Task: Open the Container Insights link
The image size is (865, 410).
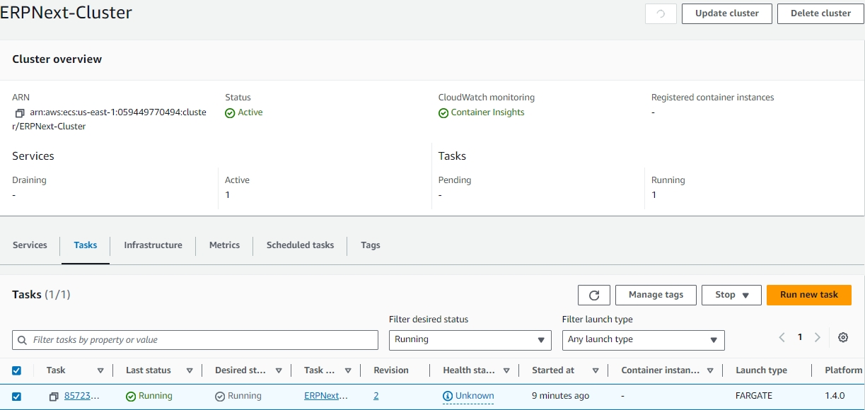Action: (x=487, y=112)
